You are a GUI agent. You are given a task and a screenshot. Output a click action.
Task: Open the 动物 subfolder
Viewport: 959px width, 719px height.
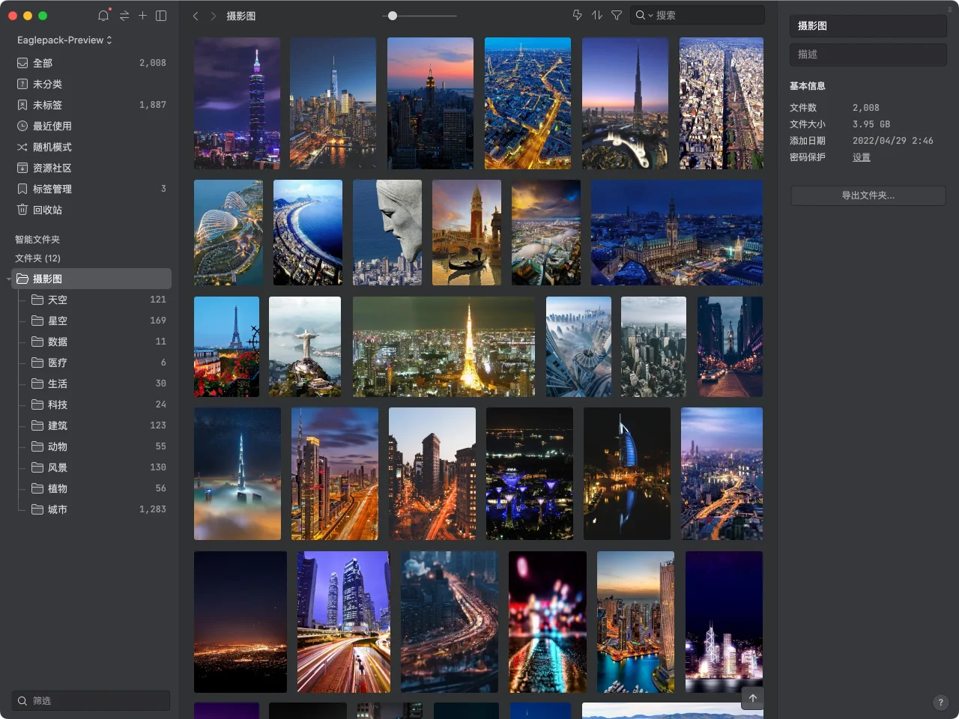[99, 446]
